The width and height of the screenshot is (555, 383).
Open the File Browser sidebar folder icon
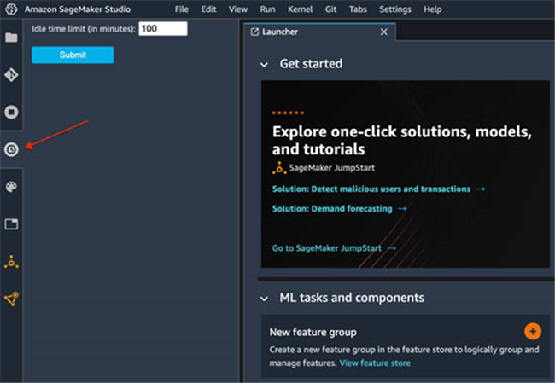point(11,38)
